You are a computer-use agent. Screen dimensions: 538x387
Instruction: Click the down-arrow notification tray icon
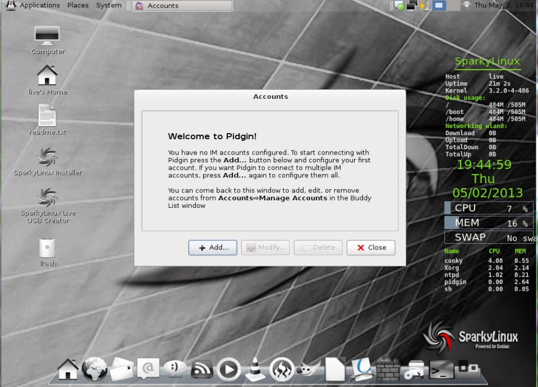pyautogui.click(x=466, y=5)
